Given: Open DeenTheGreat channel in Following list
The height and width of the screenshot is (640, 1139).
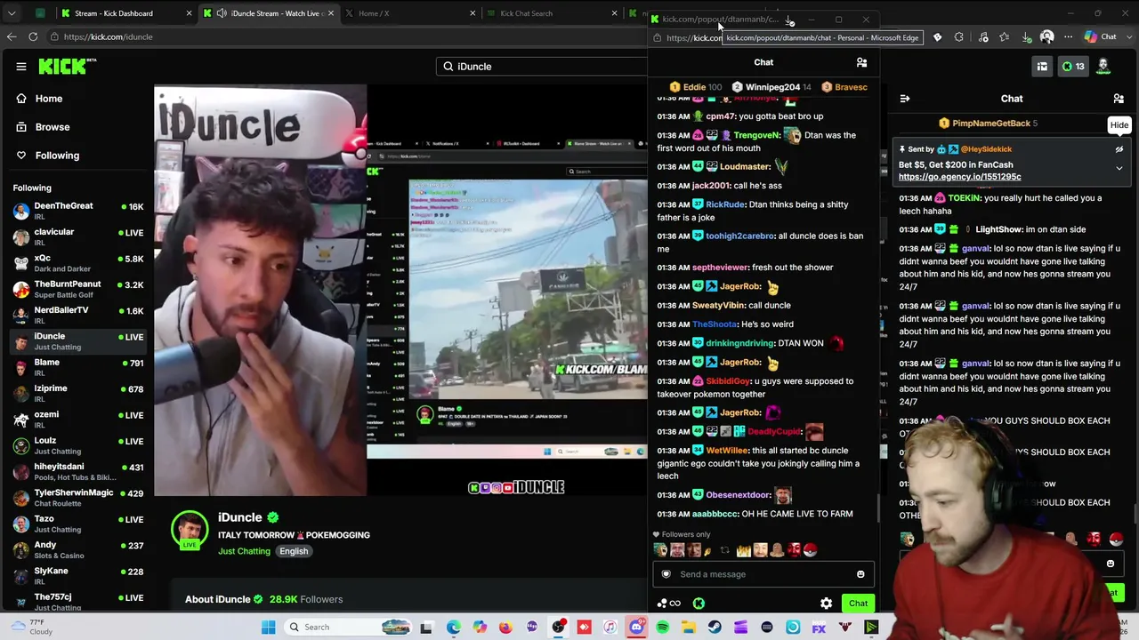Looking at the screenshot, I should coord(78,211).
